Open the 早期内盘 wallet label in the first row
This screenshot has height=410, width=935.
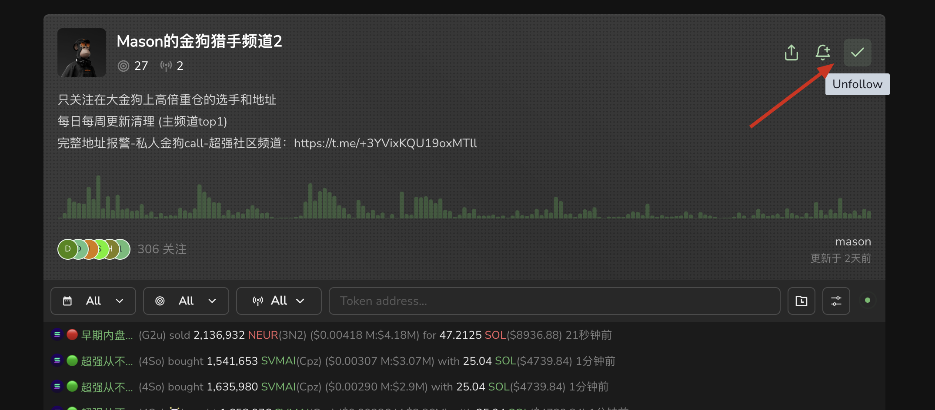coord(107,335)
